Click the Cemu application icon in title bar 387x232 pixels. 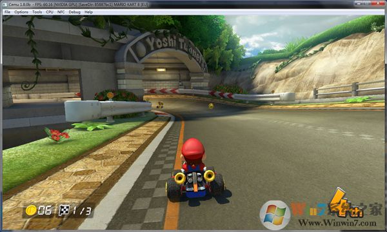click(x=5, y=5)
